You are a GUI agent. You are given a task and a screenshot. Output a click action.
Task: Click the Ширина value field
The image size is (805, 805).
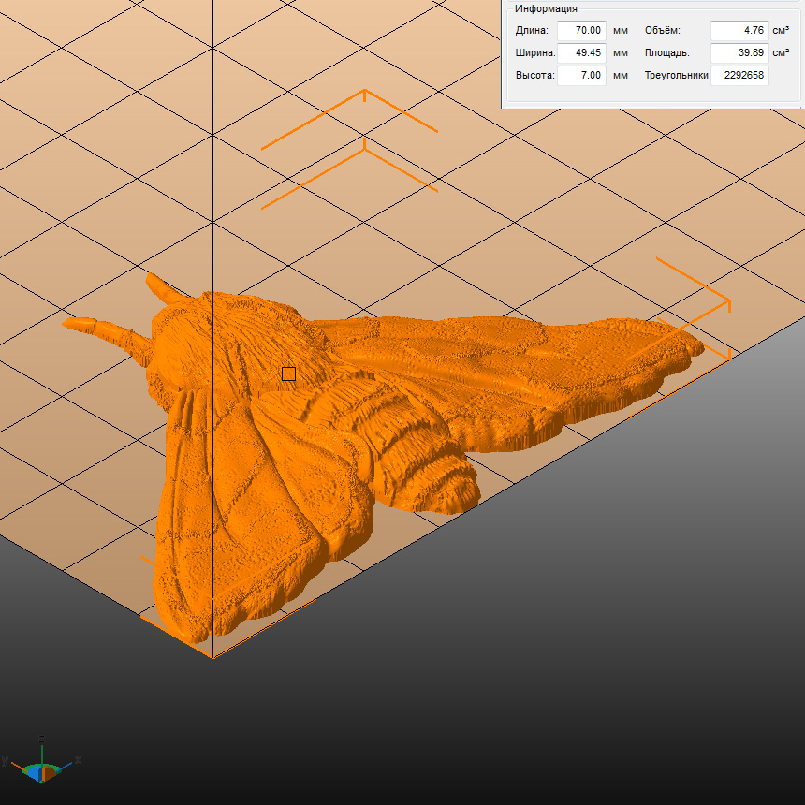(x=581, y=53)
